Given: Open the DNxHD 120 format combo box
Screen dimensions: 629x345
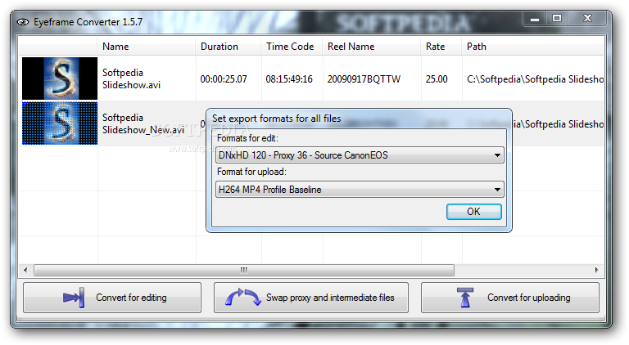Looking at the screenshot, I should tap(360, 155).
